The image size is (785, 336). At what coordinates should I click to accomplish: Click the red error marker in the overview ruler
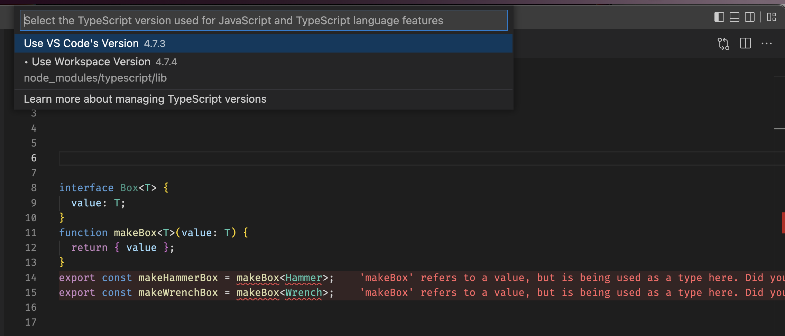(x=783, y=223)
